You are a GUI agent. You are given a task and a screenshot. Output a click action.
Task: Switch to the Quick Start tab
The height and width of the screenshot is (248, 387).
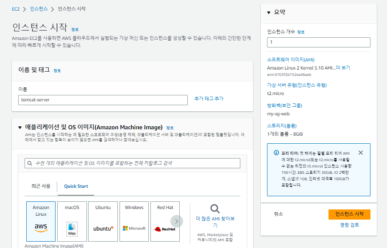[x=76, y=186]
